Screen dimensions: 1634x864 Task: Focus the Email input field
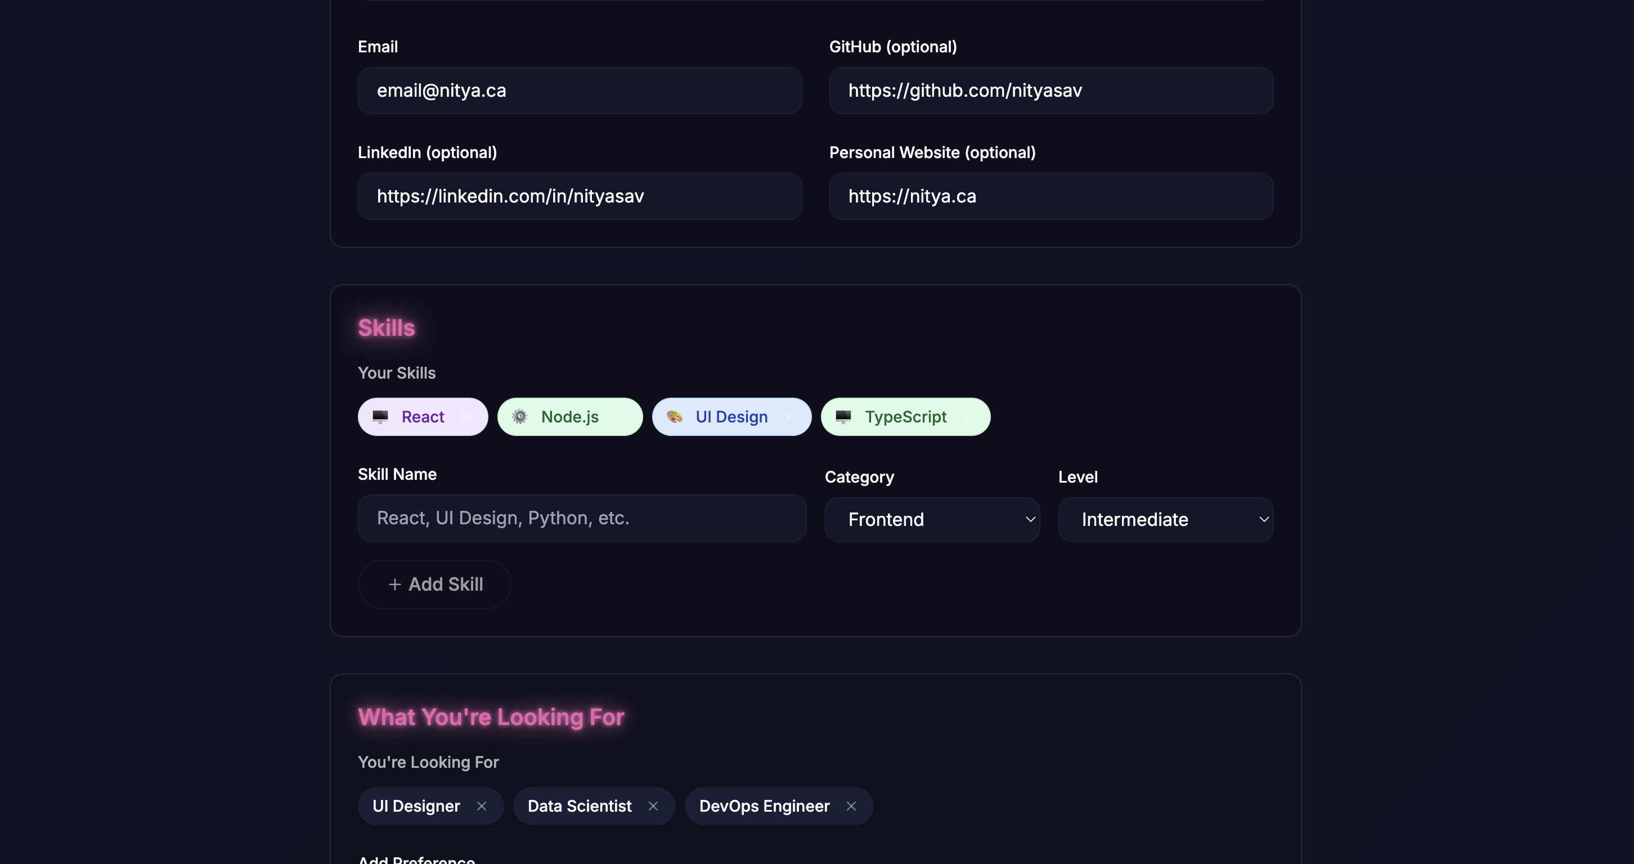[579, 91]
